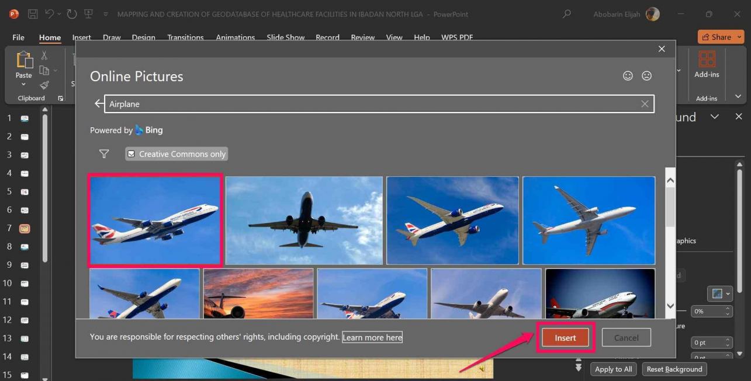The image size is (751, 381).
Task: Click the search magnifier in title bar
Action: click(566, 14)
